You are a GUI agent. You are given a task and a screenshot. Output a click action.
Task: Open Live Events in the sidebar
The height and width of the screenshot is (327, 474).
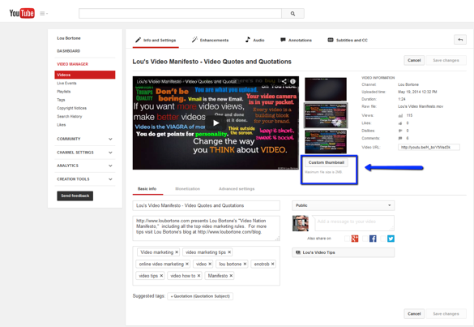coord(66,84)
